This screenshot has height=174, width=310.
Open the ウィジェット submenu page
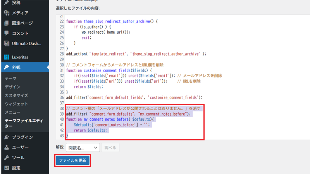coord(16,104)
